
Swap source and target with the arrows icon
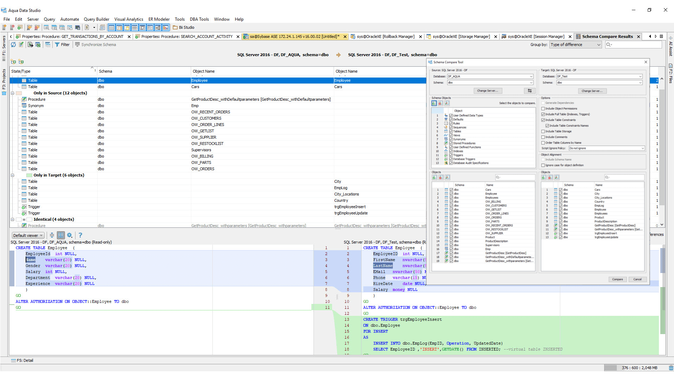pyautogui.click(x=529, y=91)
